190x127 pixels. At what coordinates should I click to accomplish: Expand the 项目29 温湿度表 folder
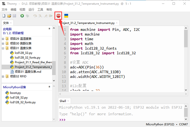(x=3, y=39)
